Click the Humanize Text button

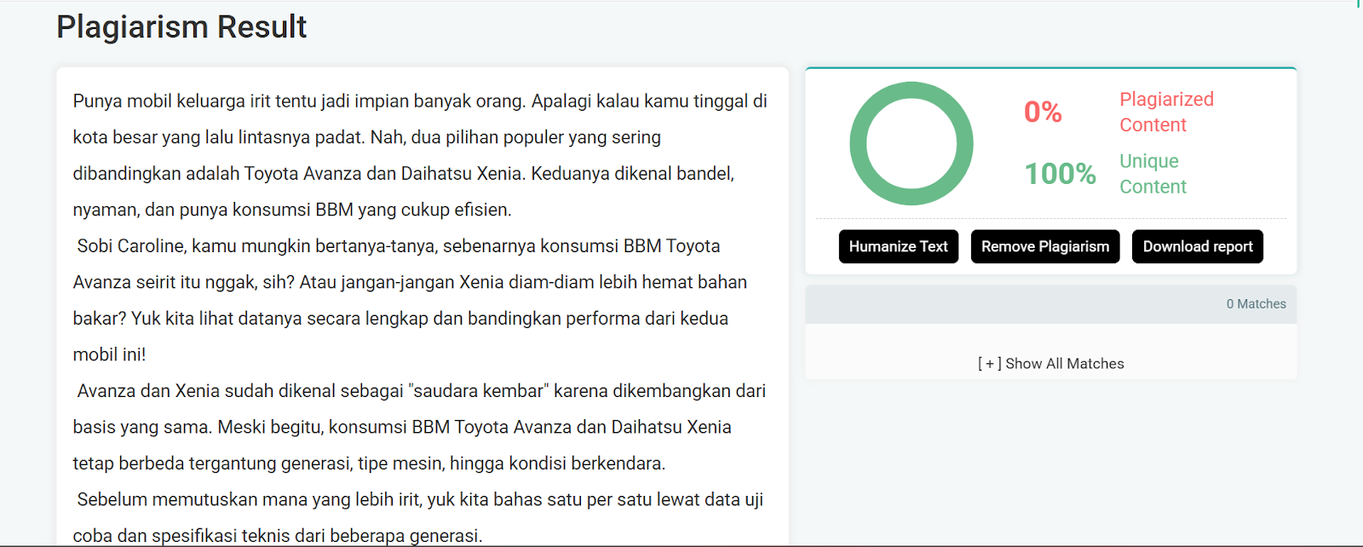point(899,246)
